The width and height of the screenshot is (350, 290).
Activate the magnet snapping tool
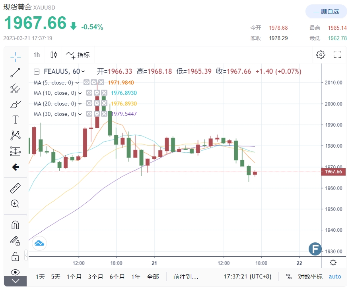(15, 225)
